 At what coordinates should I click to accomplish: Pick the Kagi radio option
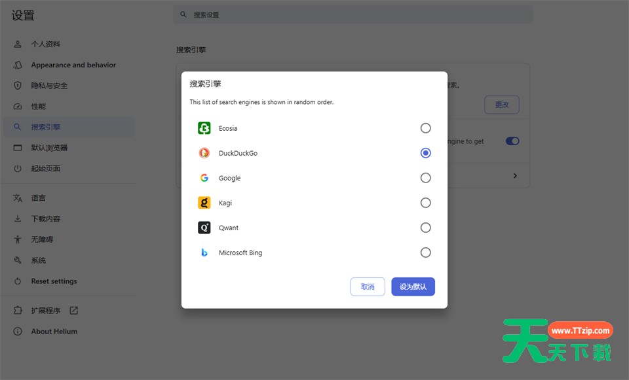click(425, 203)
